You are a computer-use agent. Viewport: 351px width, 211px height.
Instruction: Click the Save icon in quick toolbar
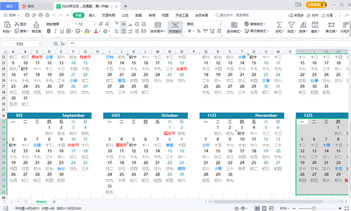[27, 15]
